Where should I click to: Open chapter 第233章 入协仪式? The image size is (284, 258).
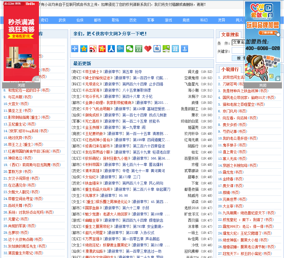pos(140,233)
